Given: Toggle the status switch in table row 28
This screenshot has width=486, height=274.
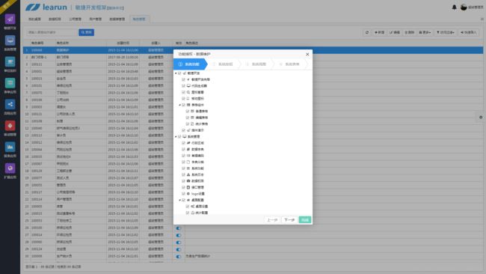Looking at the screenshot, I should [178, 243].
